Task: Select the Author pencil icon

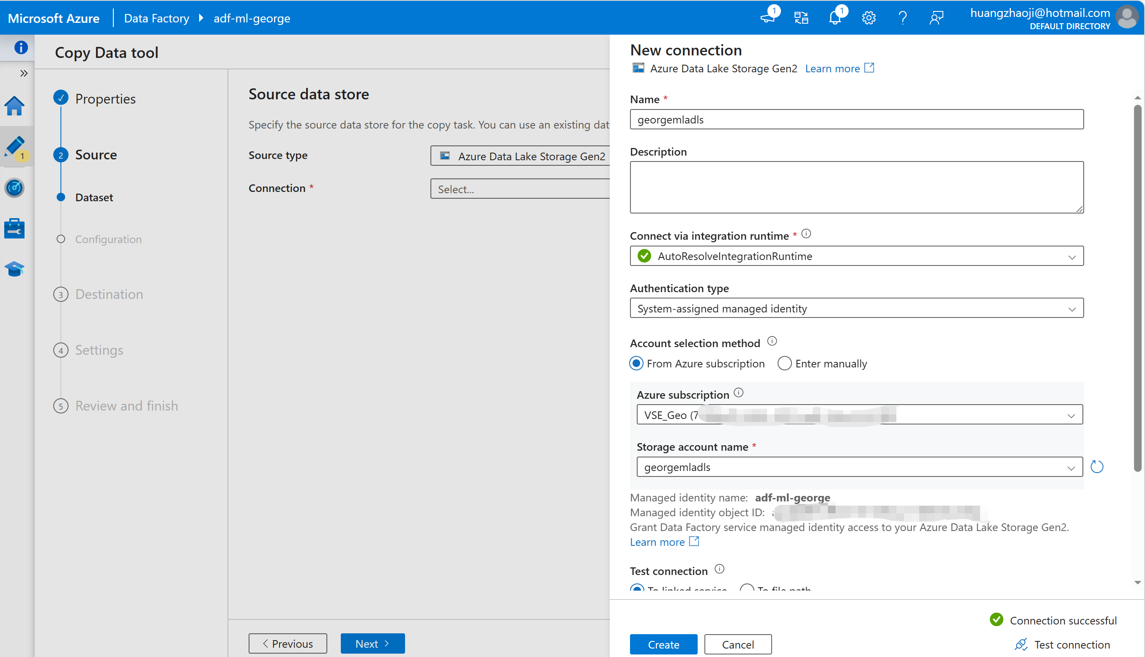Action: tap(14, 146)
